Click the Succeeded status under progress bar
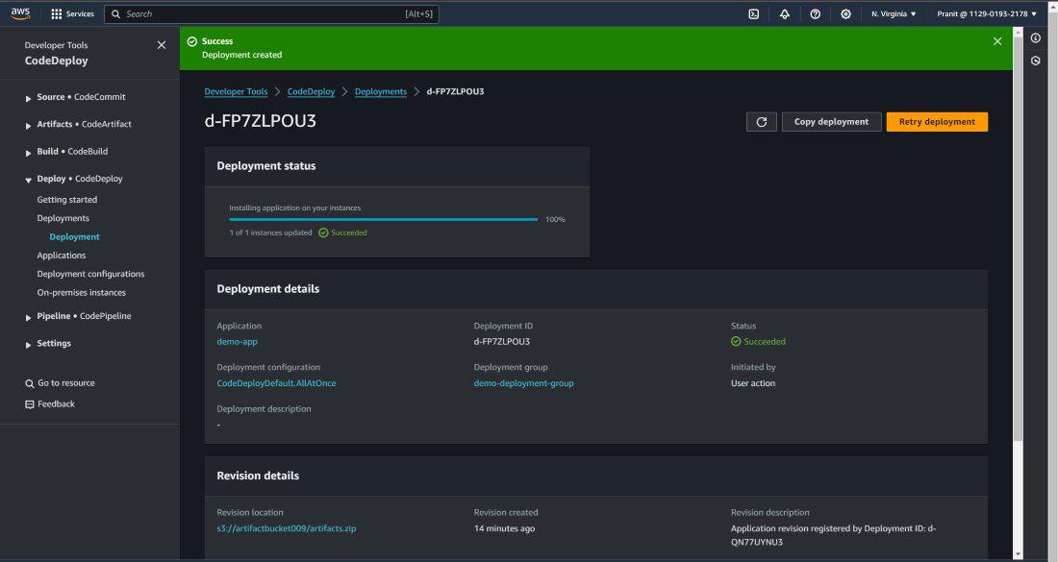Viewport: 1058px width, 562px height. tap(342, 233)
